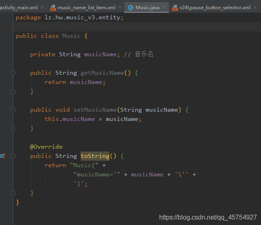This screenshot has height=225, width=261.
Task: Close the Music.java tab
Action: click(164, 7)
